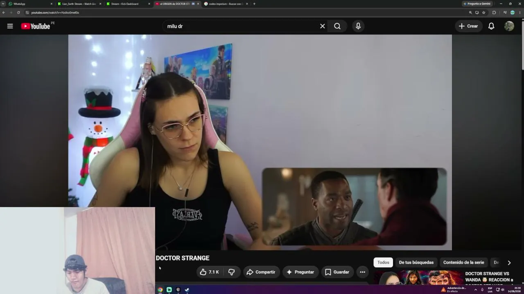
Task: Open the 'DOCTOR STRANGE VS WANDA' suggested video thumbnail
Action: pyautogui.click(x=418, y=278)
